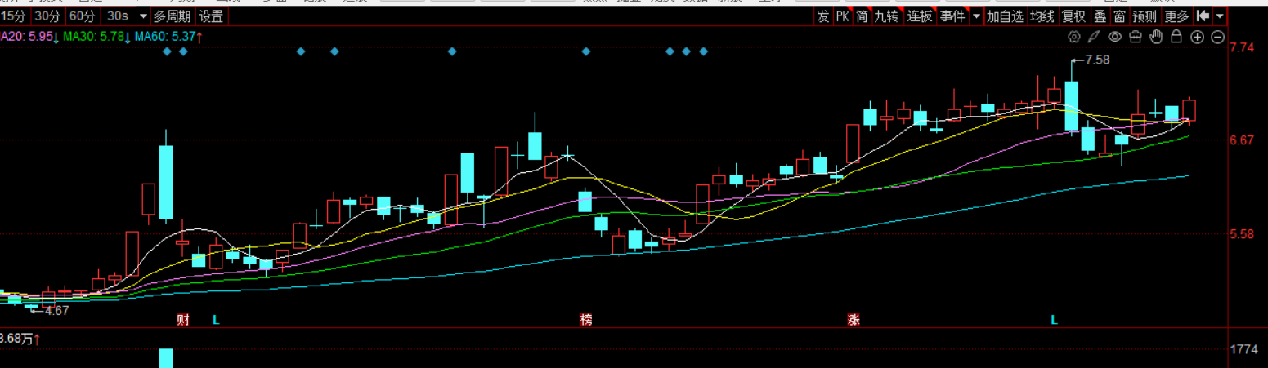Zoom in with the plus icon
This screenshot has height=368, width=1268.
1197,37
